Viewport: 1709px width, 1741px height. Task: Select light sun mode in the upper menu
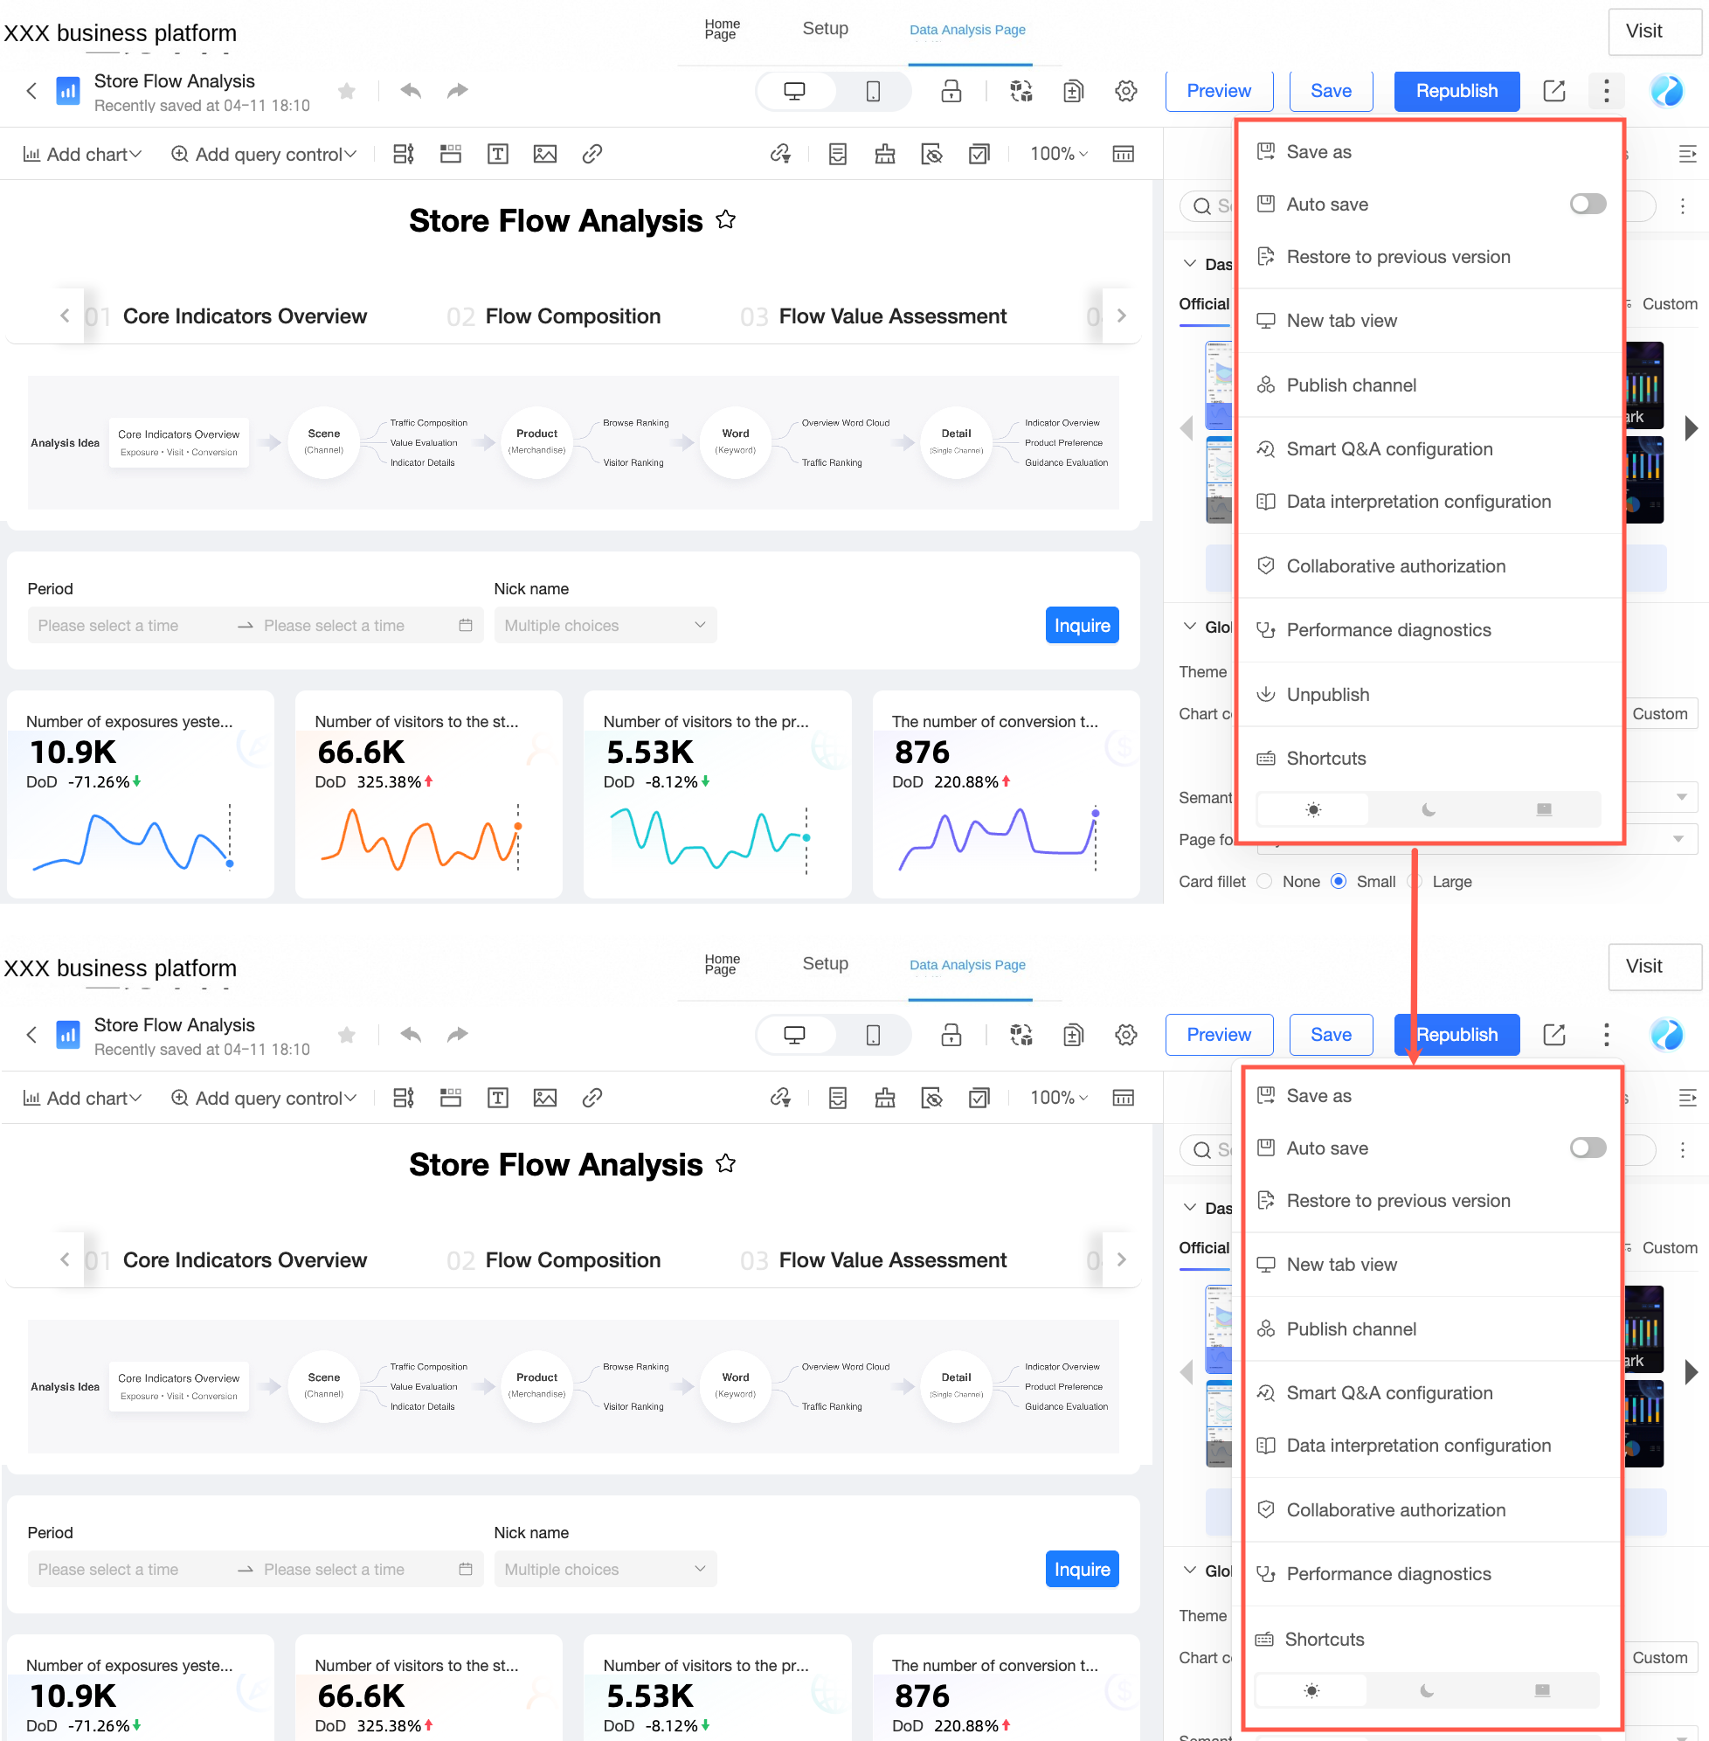click(1313, 810)
